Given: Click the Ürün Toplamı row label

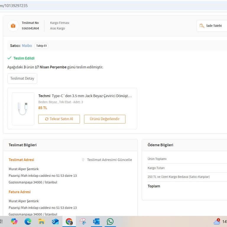Looking at the screenshot, I should click(x=157, y=159).
